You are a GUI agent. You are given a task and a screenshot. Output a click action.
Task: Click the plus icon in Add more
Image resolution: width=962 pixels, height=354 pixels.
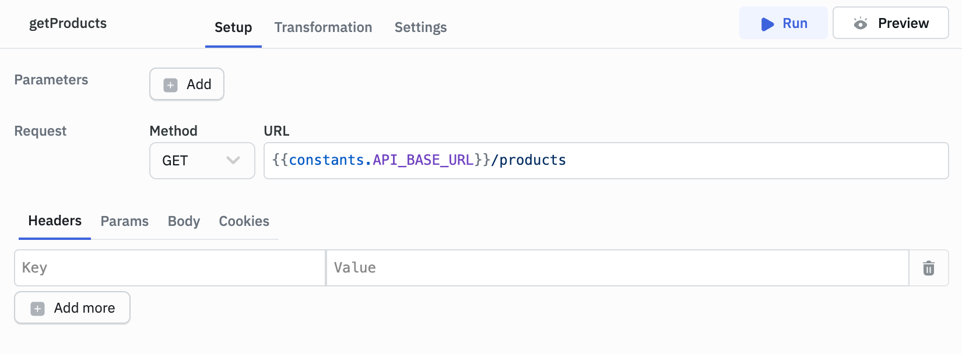click(38, 309)
